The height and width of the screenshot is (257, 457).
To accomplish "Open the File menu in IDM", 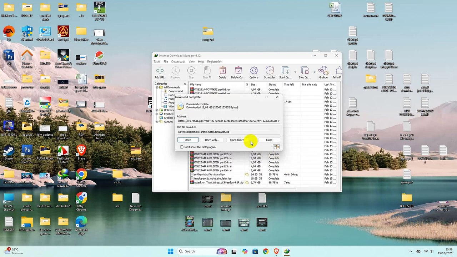I will [x=166, y=62].
